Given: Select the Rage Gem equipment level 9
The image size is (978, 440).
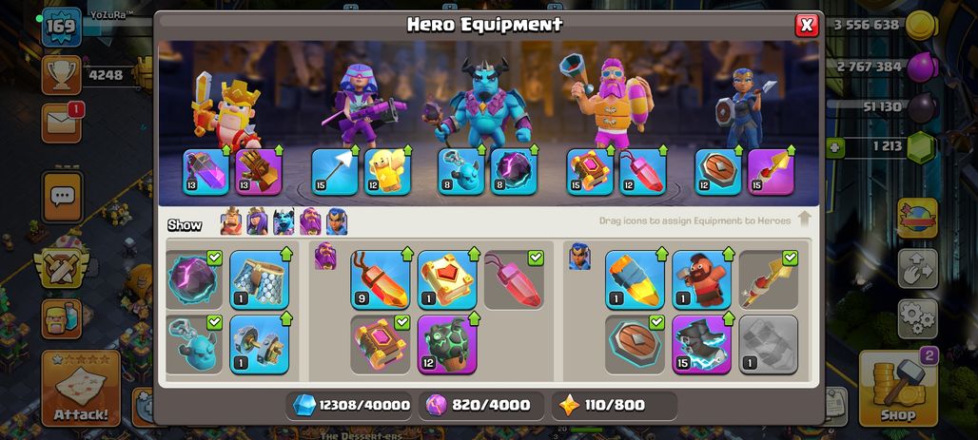Looking at the screenshot, I should pyautogui.click(x=380, y=279).
